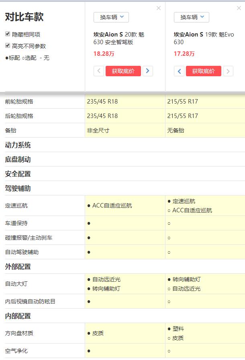Screen dimensions: 245x360
Task: Click the 17.28万 price
Action: pos(184,54)
